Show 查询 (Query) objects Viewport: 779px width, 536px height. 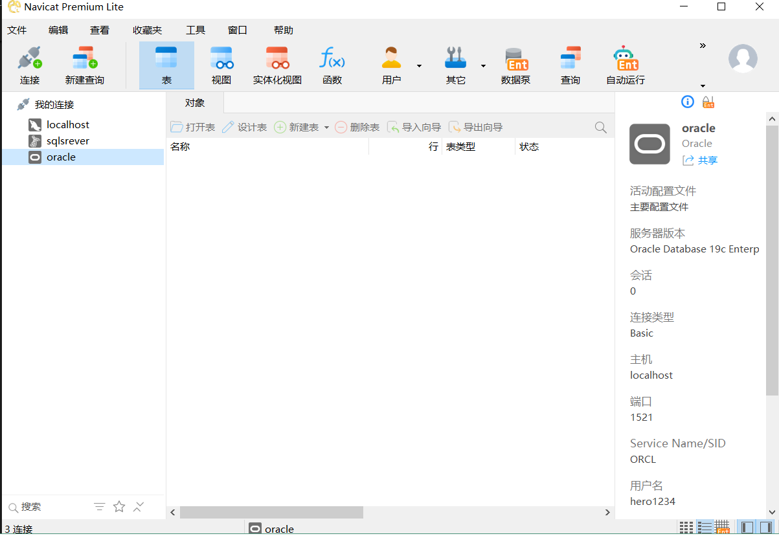[570, 65]
